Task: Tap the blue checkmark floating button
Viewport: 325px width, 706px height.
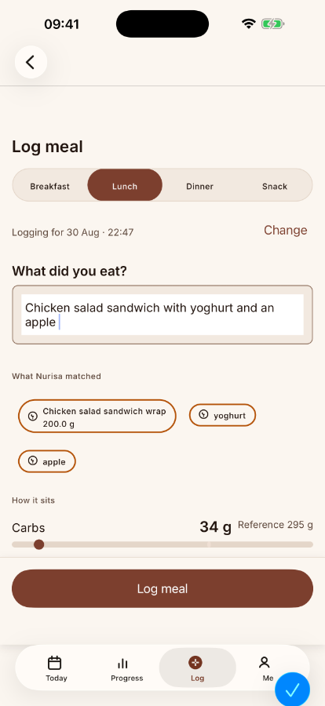Action: click(x=293, y=689)
